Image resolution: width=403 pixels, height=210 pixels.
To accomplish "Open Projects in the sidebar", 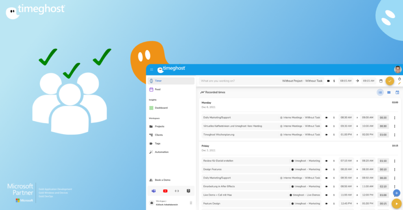I will coord(159,126).
